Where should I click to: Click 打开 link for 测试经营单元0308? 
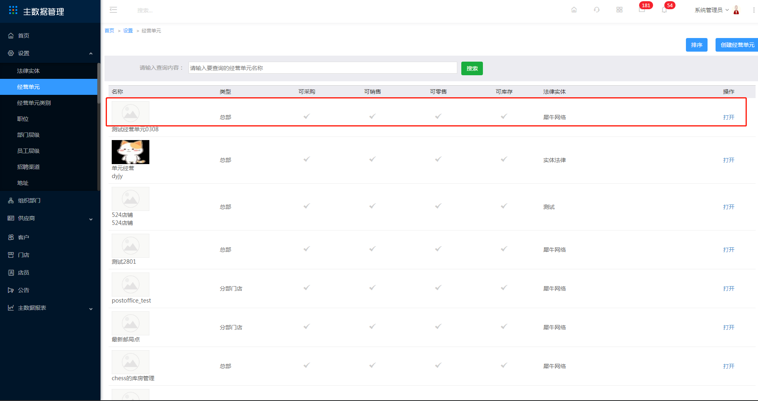pyautogui.click(x=729, y=117)
